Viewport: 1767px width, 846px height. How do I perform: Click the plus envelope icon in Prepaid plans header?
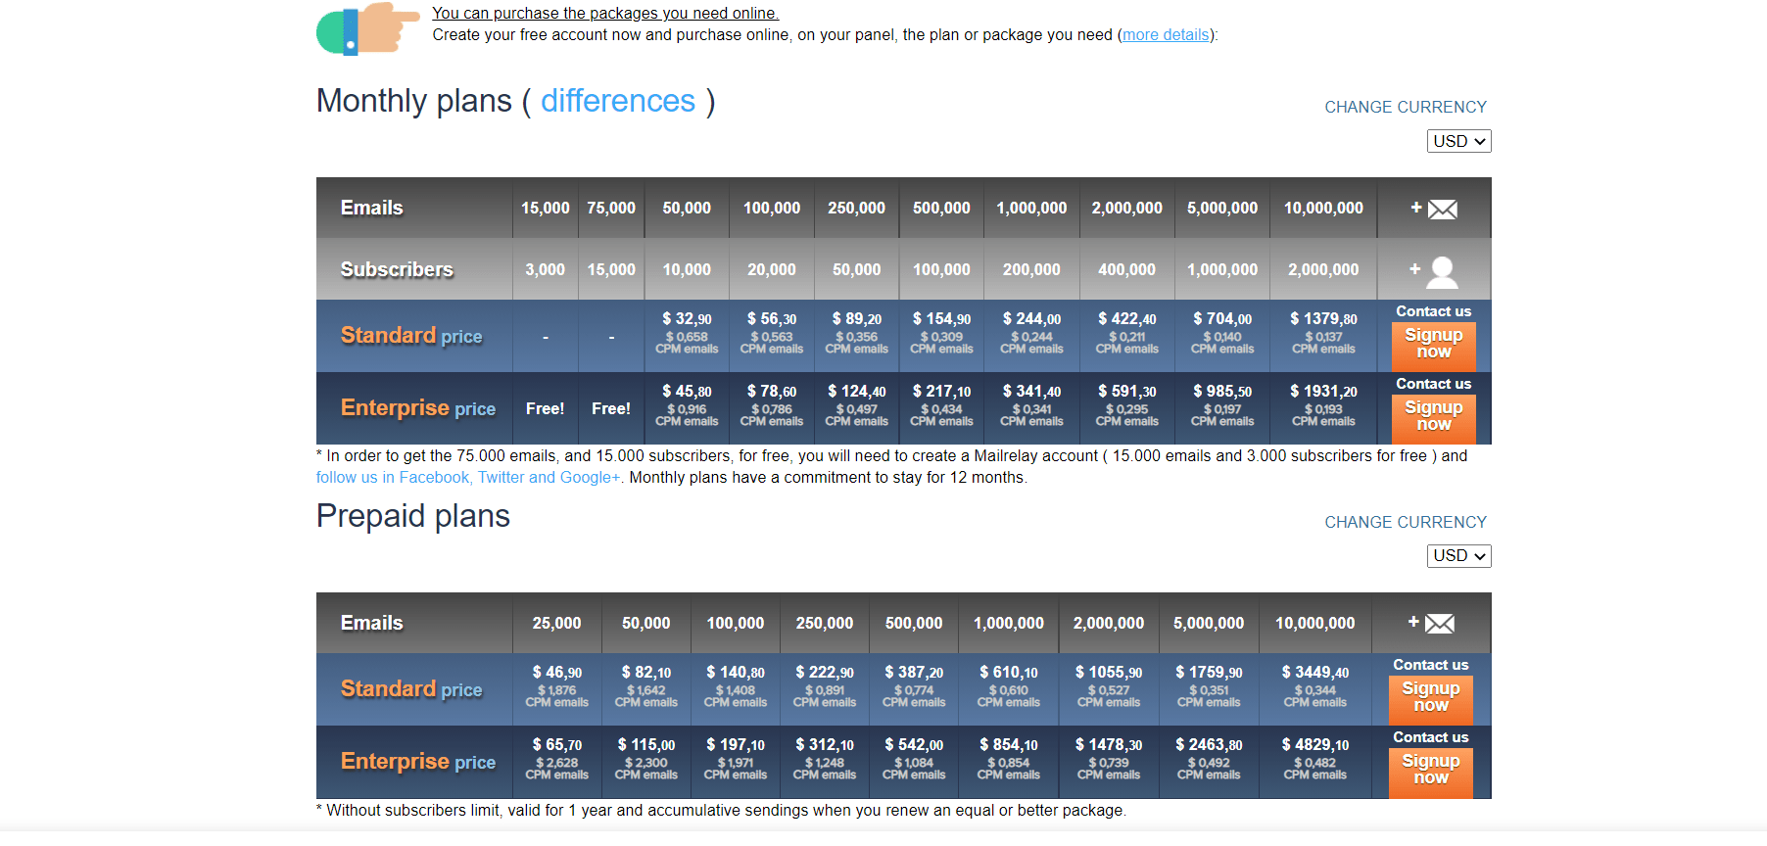click(1431, 623)
